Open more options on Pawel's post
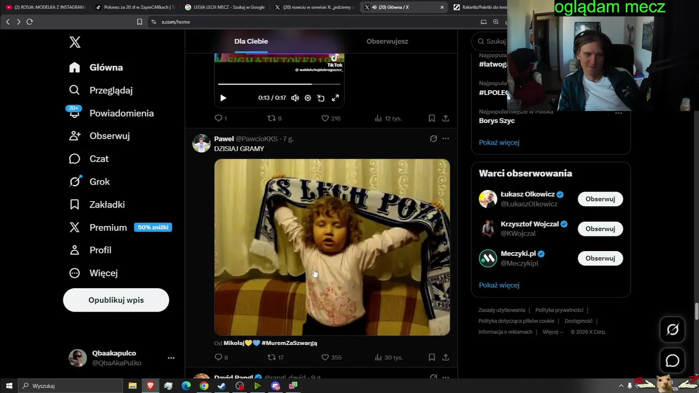Image resolution: width=699 pixels, height=393 pixels. pyautogui.click(x=446, y=139)
